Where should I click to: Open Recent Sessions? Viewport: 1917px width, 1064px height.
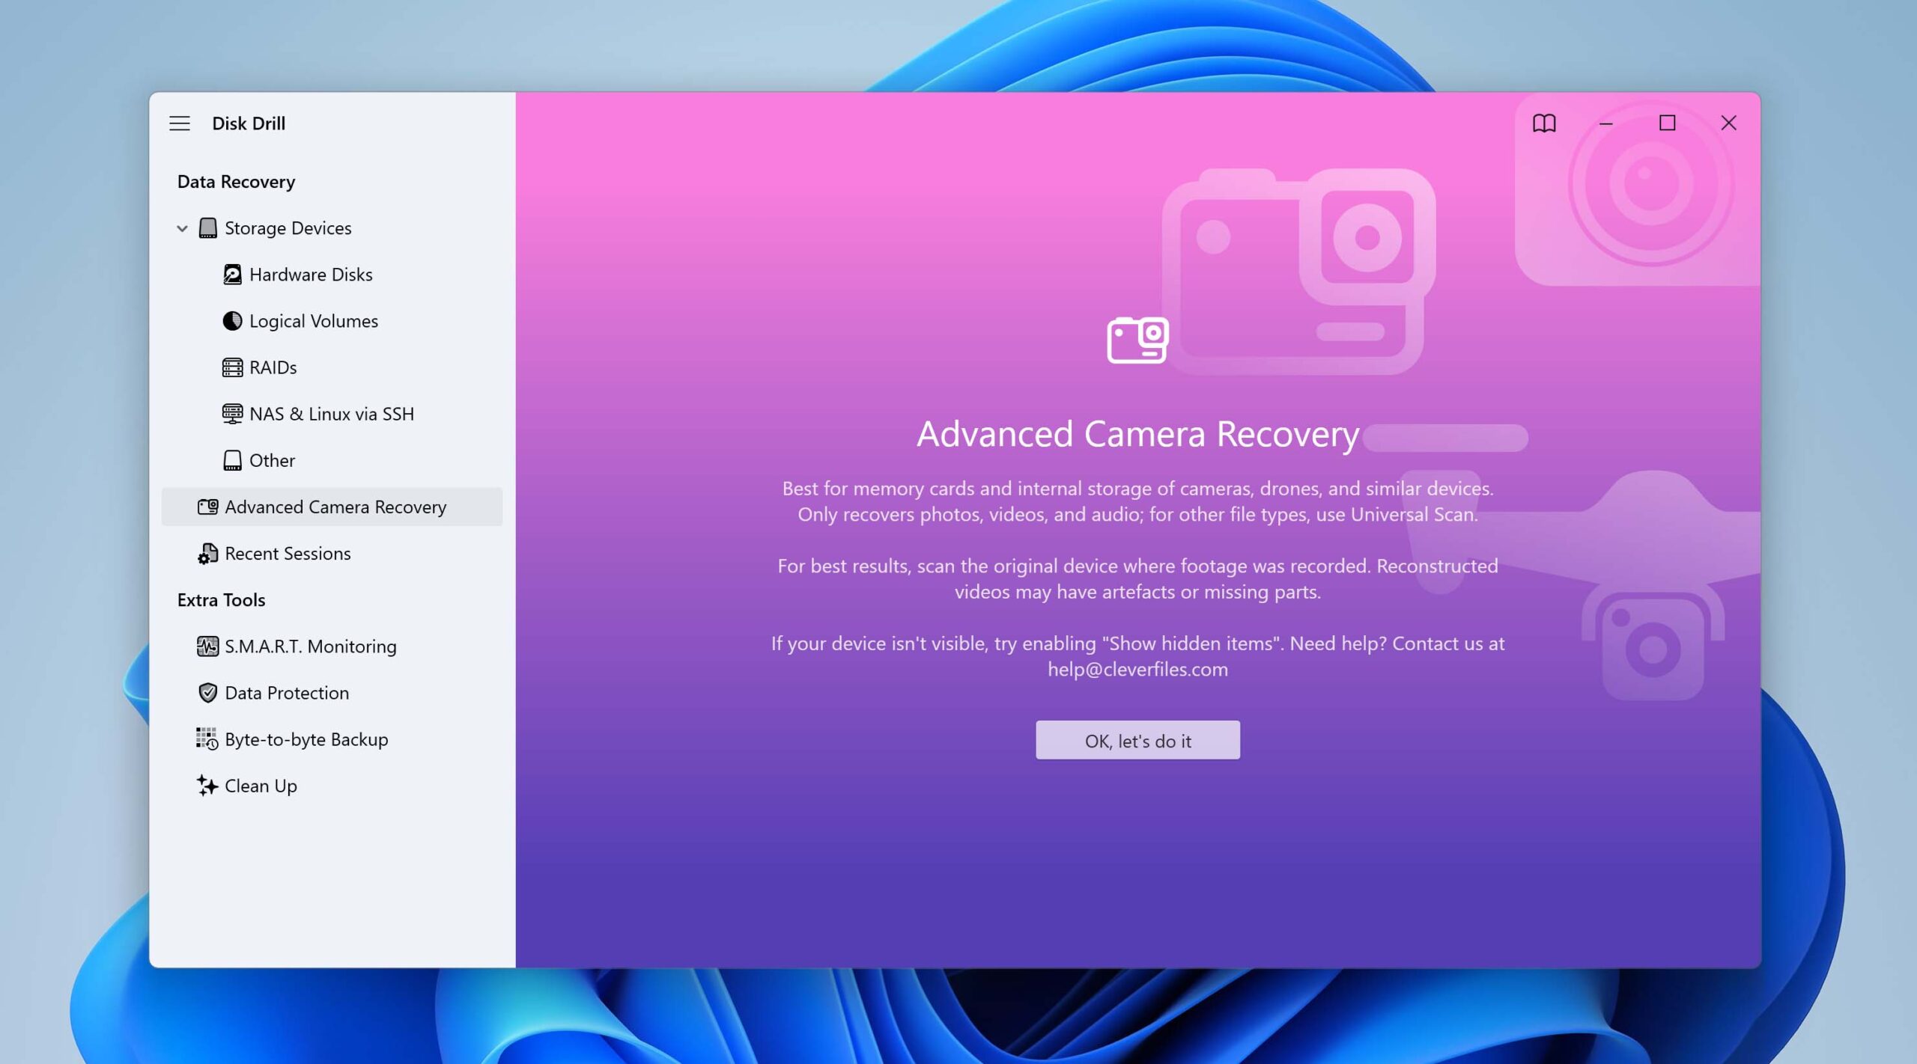[332, 554]
